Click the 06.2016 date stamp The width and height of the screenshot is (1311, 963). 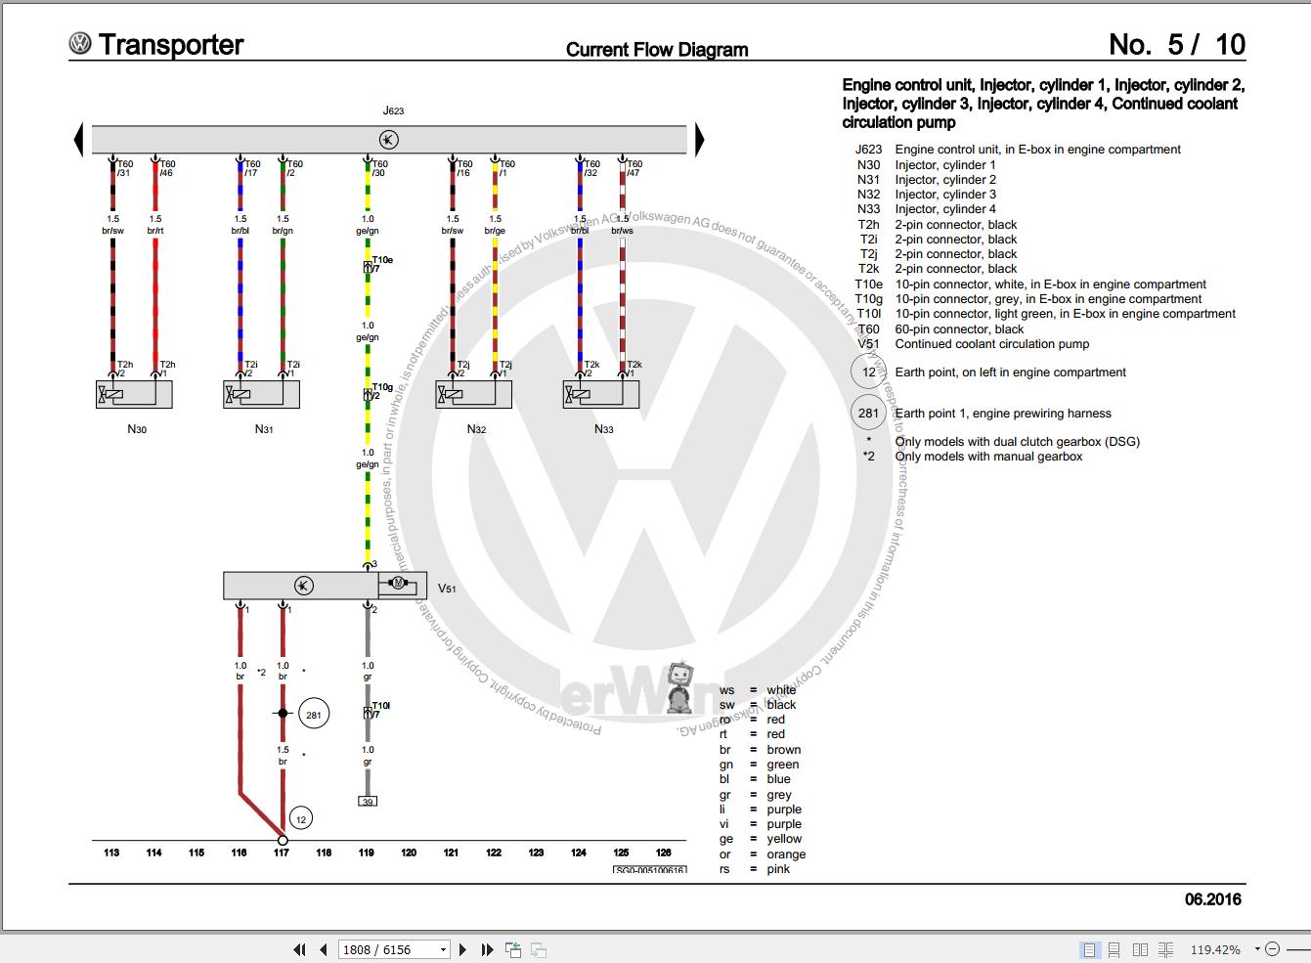tap(1213, 899)
